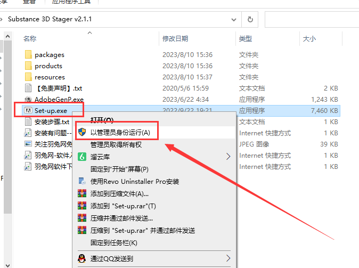Click the green 溜云库 icon
Image resolution: width=359 pixels, height=268 pixels.
click(x=82, y=157)
